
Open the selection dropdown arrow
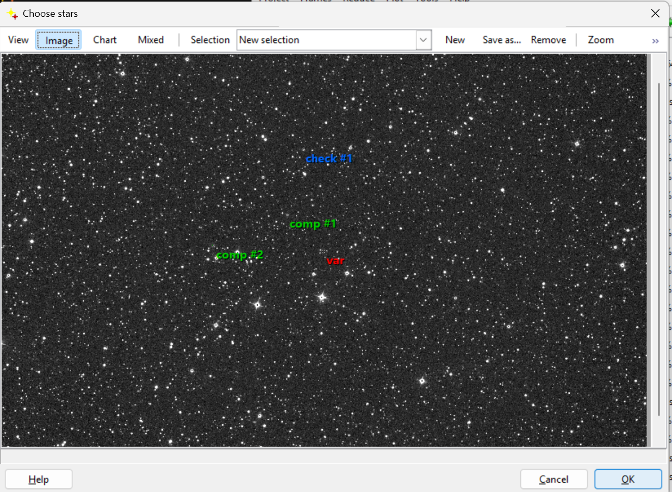pyautogui.click(x=424, y=40)
